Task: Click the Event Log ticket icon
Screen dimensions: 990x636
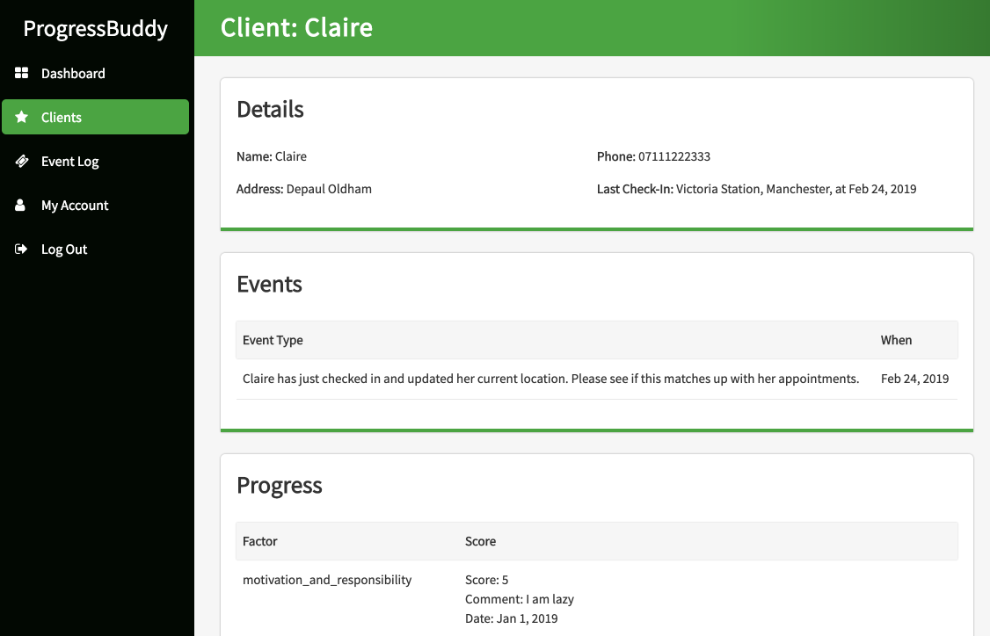Action: pos(21,161)
